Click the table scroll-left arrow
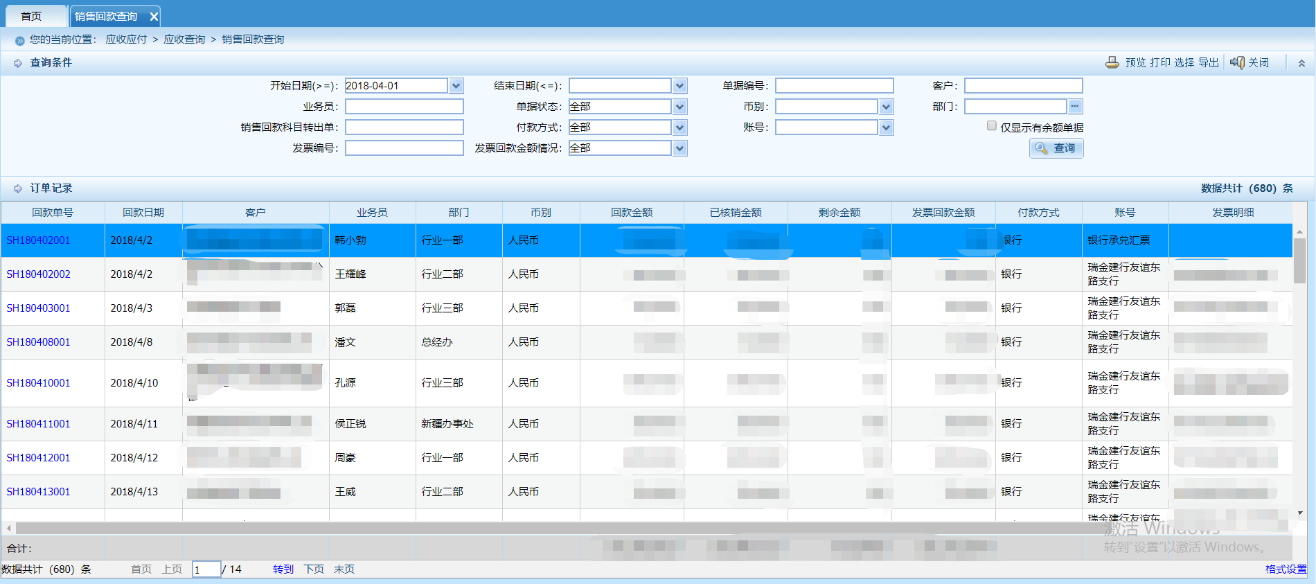The width and height of the screenshot is (1316, 584). click(8, 529)
